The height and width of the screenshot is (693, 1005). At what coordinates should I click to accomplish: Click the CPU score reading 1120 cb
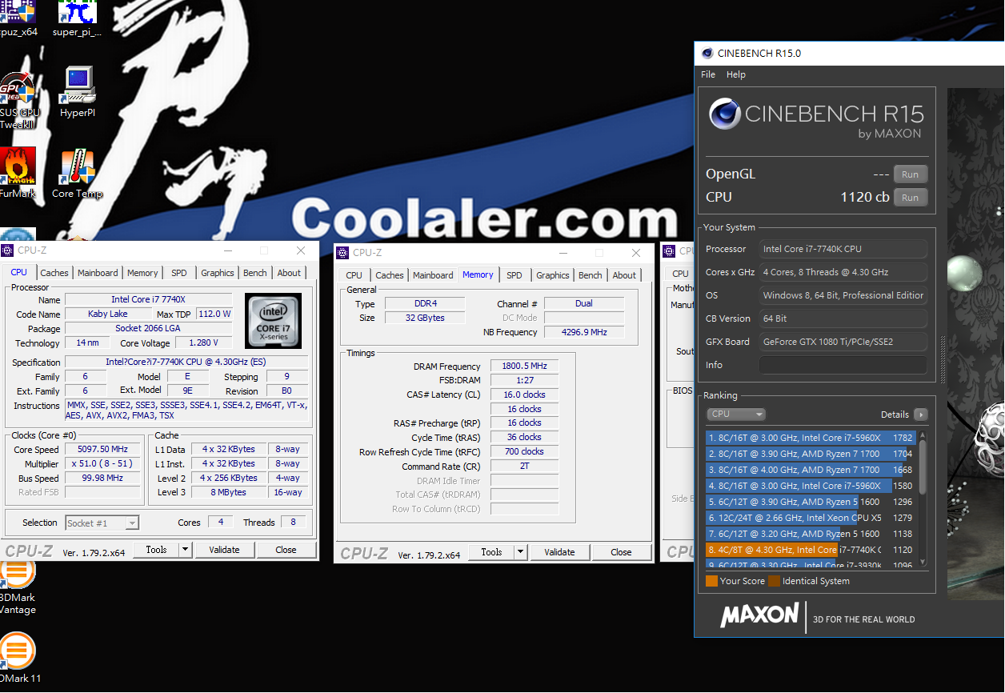coord(866,198)
